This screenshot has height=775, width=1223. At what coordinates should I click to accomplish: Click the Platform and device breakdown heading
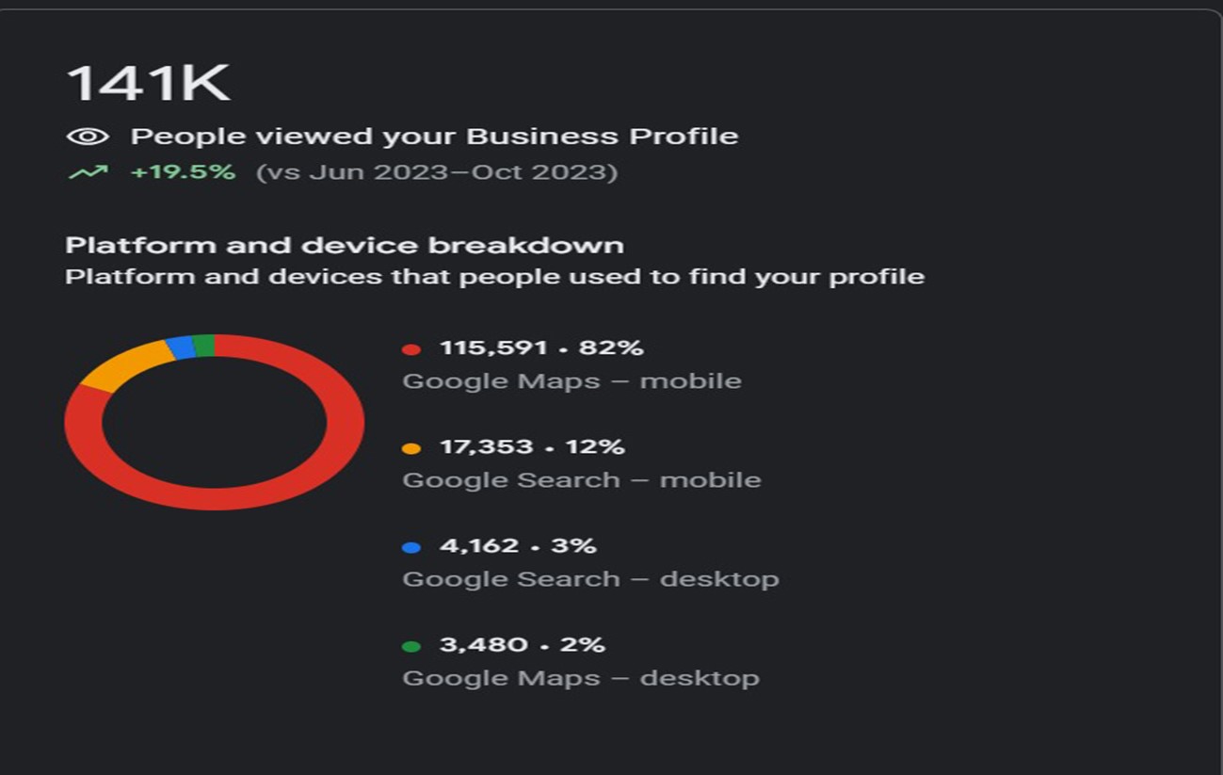tap(345, 246)
